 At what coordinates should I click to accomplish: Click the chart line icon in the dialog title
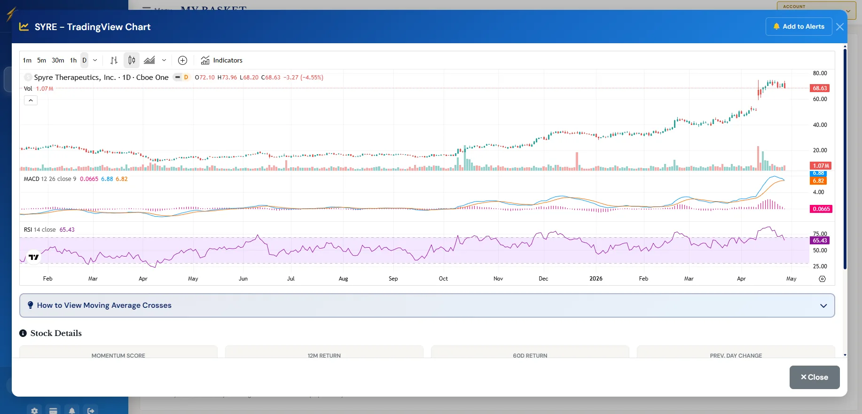click(24, 27)
